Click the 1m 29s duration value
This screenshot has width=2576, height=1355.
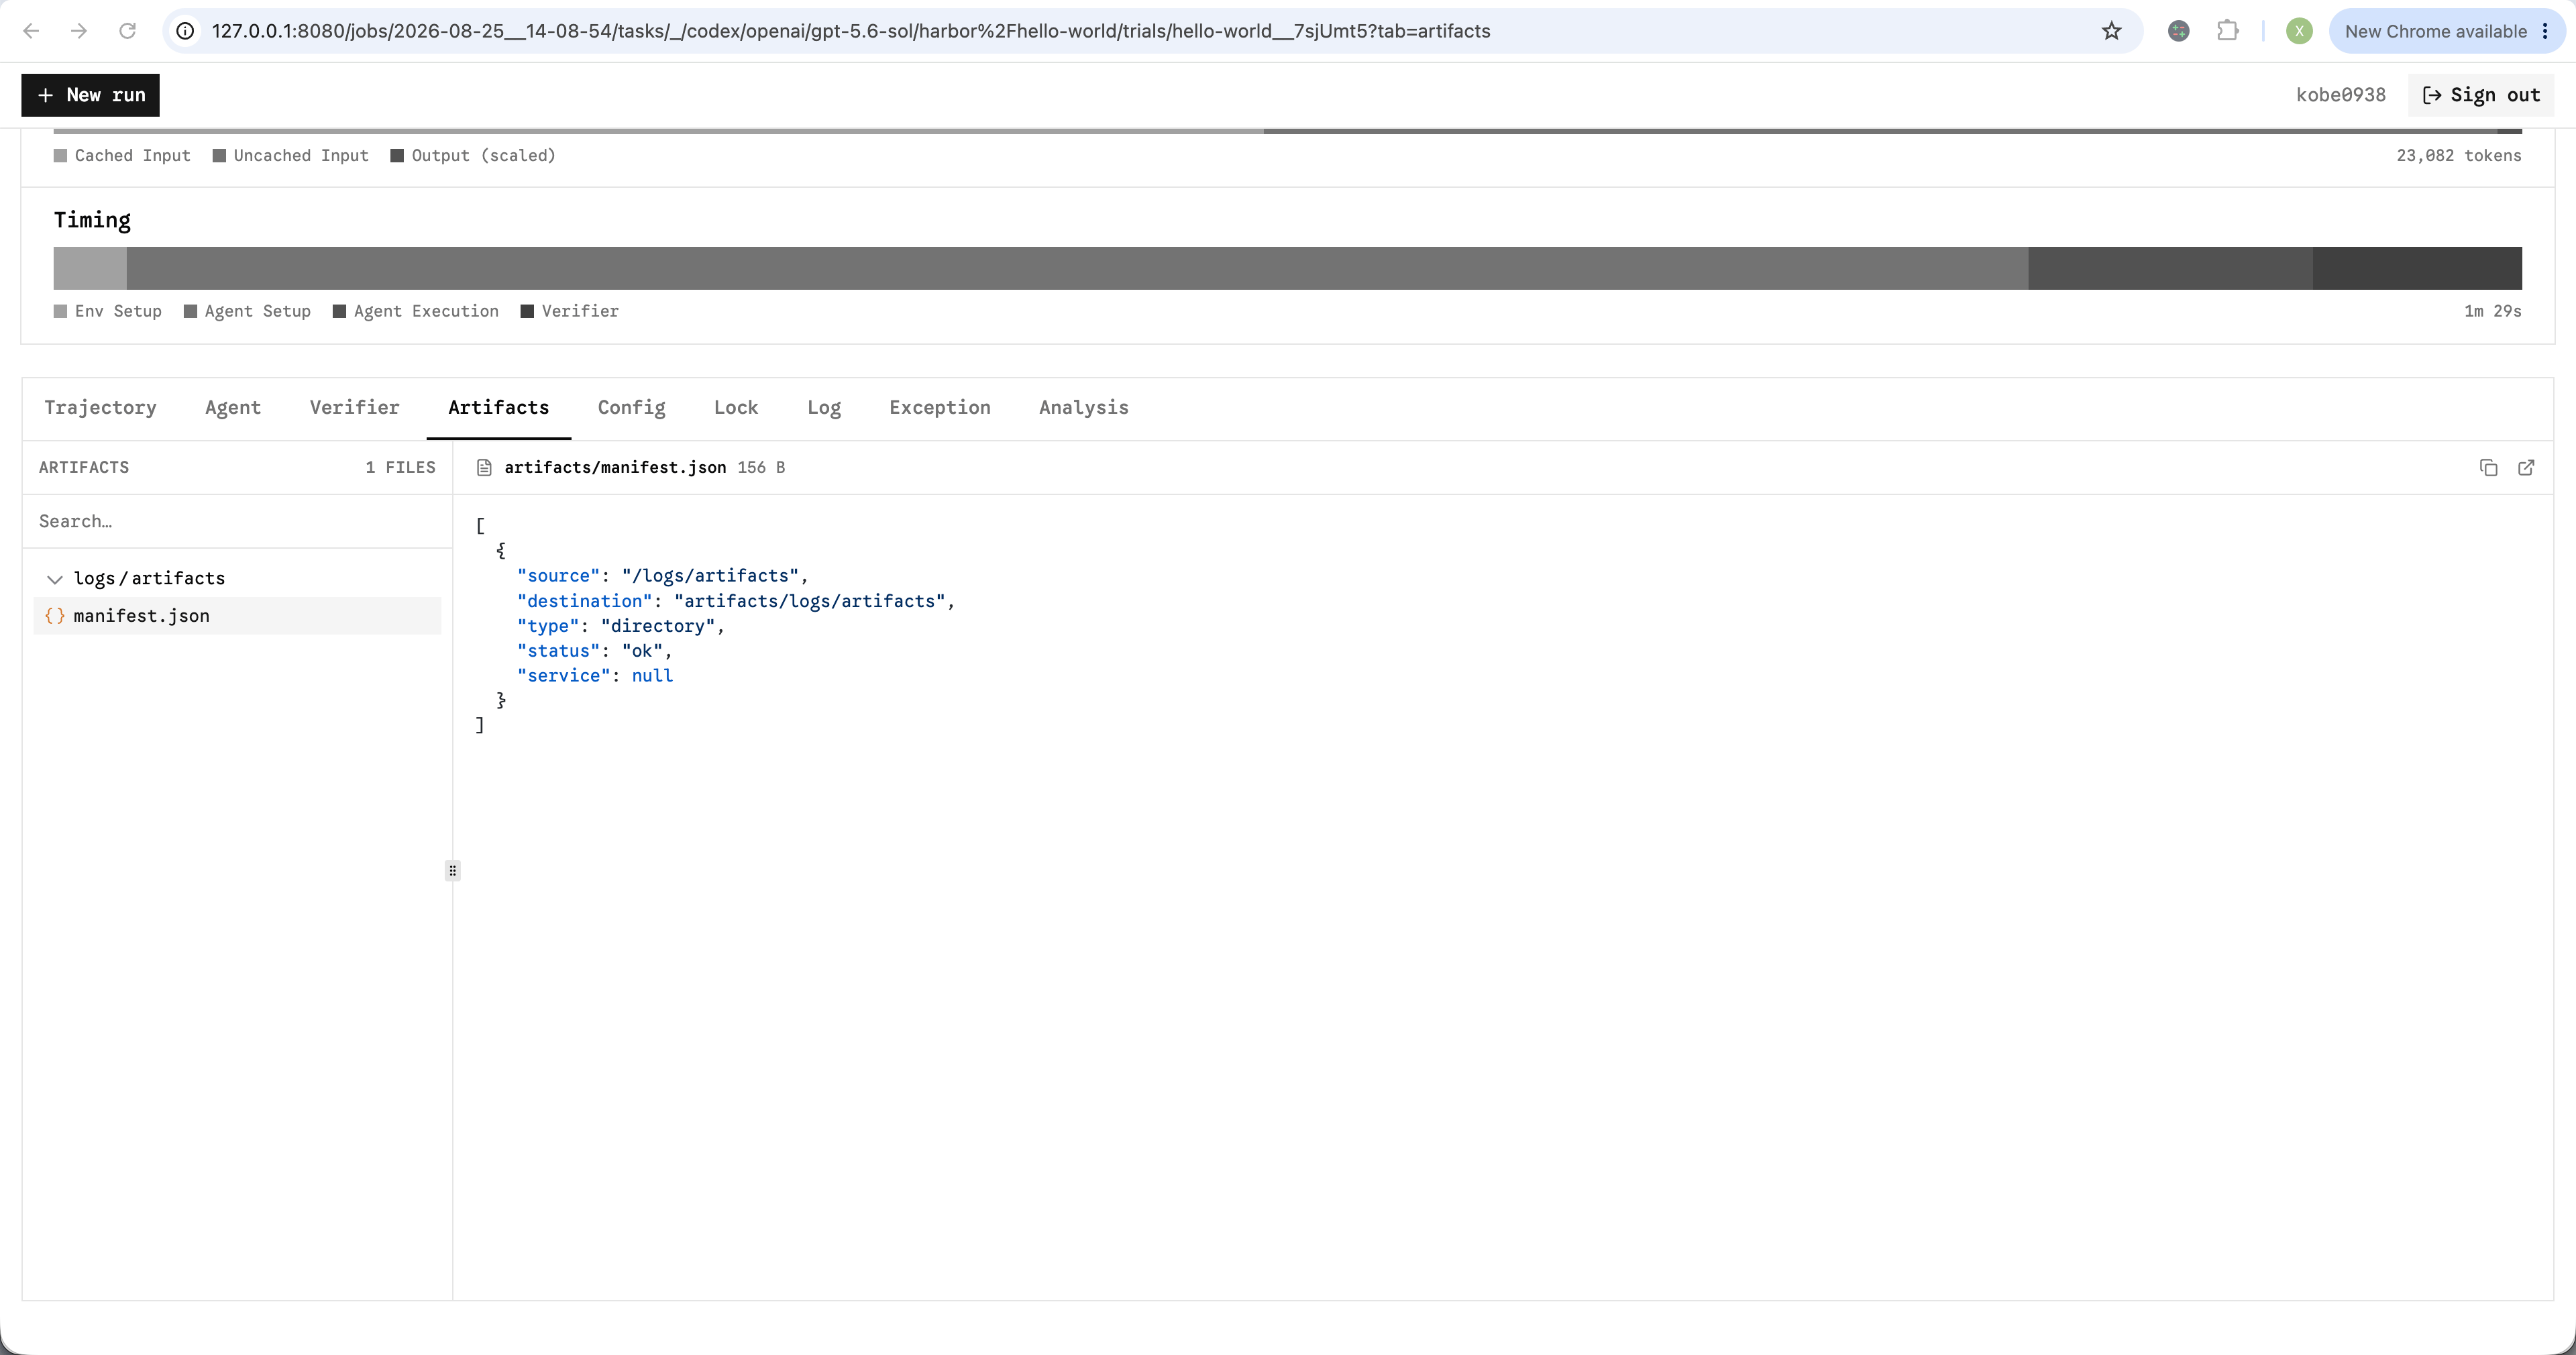[x=2492, y=311]
